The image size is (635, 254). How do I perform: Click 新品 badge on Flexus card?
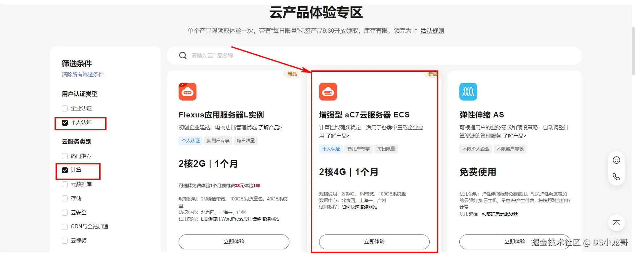tap(292, 74)
